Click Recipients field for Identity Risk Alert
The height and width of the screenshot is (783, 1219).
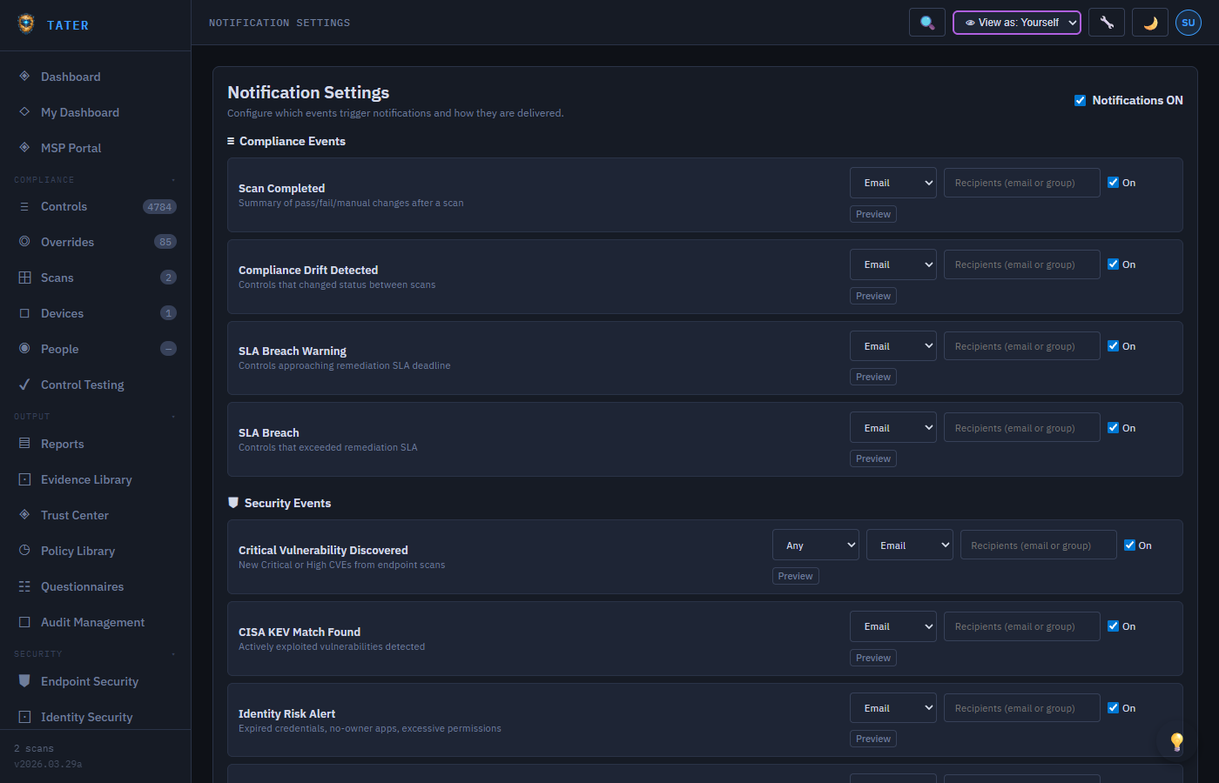[x=1022, y=708]
